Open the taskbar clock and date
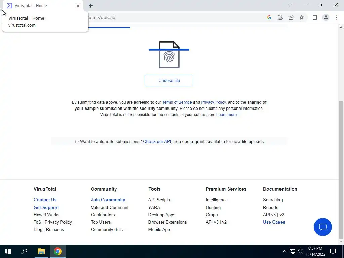The height and width of the screenshot is (258, 344). (315, 251)
